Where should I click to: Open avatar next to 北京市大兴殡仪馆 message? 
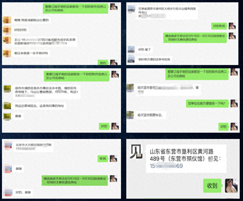(8, 146)
